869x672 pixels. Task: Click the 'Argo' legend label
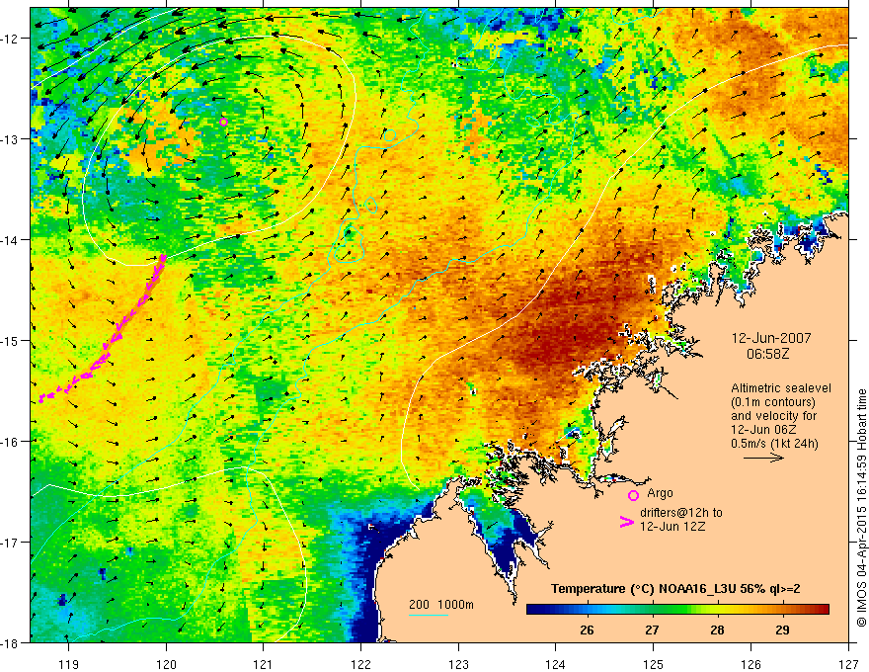tap(660, 493)
